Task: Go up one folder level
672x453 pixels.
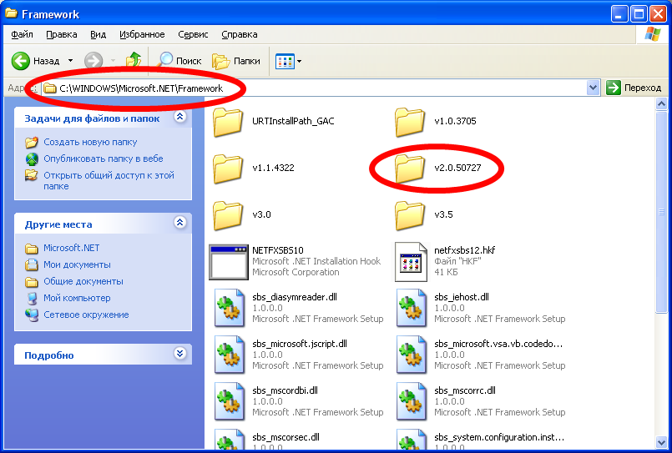Action: tap(134, 60)
